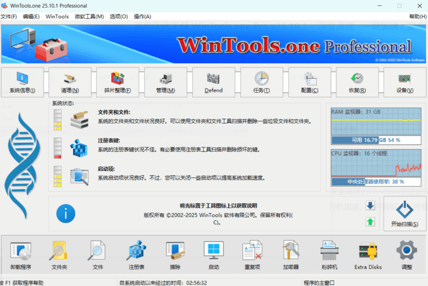The image size is (428, 286).
Task: Select the 清理 cleanup tool icon
Action: [x=70, y=82]
